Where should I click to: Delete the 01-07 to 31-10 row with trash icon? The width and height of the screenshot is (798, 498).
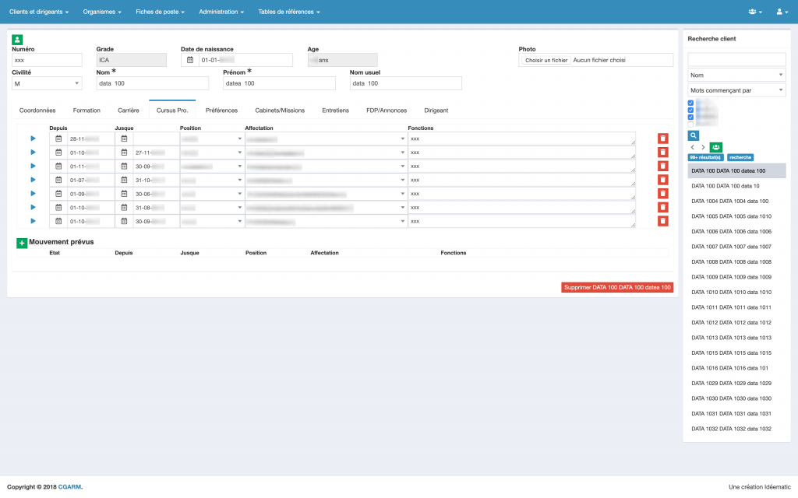[x=662, y=180]
